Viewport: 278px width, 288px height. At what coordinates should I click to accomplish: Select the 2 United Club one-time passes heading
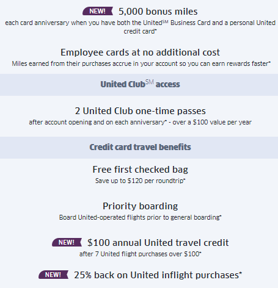[x=140, y=111]
